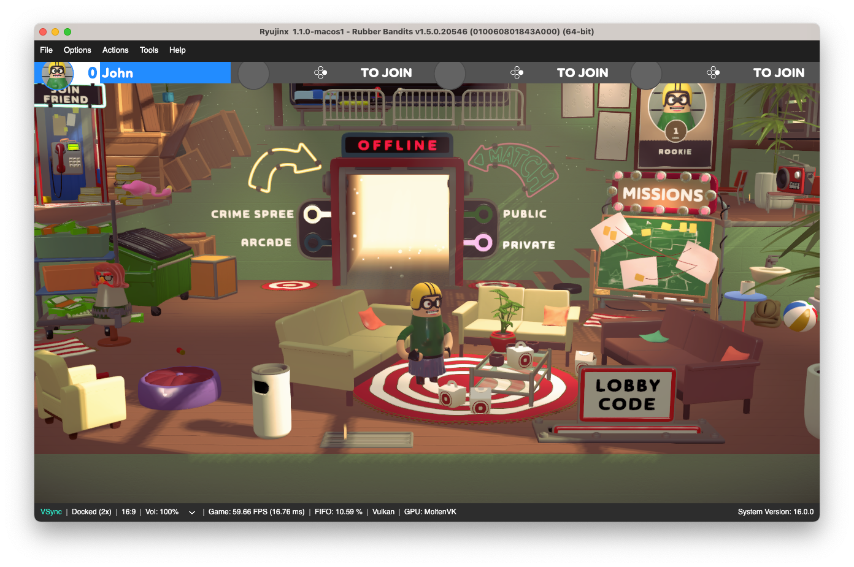
Task: Click the glowing OFFLINE doorway sign
Action: tap(398, 145)
